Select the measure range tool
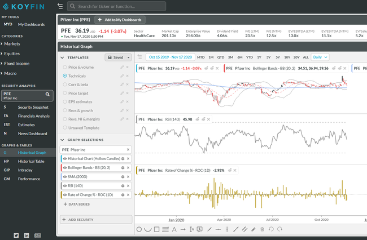This screenshot has width=367, height=240. 192,229
